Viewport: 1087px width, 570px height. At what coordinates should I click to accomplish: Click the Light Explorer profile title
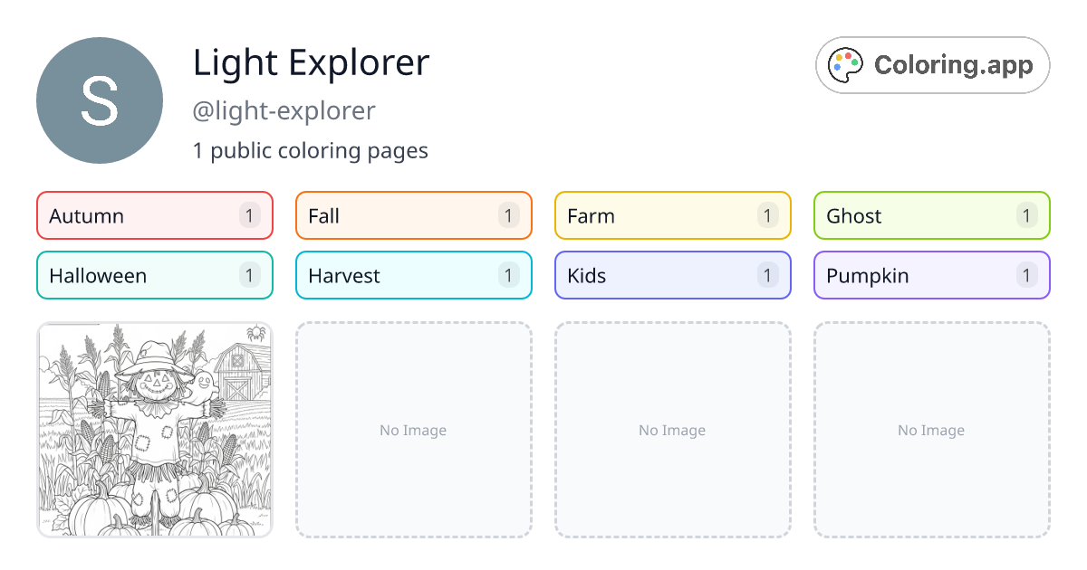coord(312,62)
